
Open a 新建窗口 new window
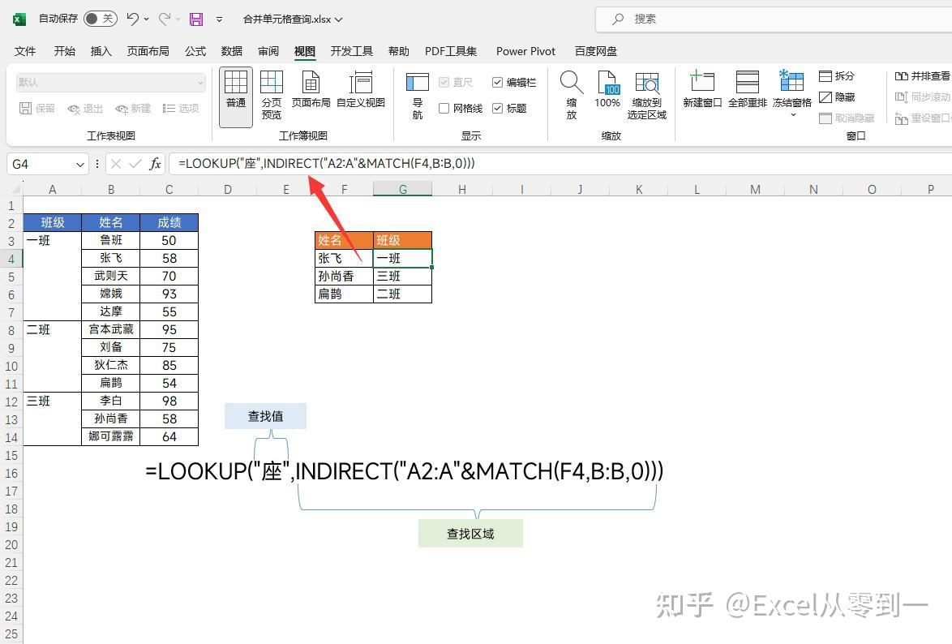click(x=702, y=90)
